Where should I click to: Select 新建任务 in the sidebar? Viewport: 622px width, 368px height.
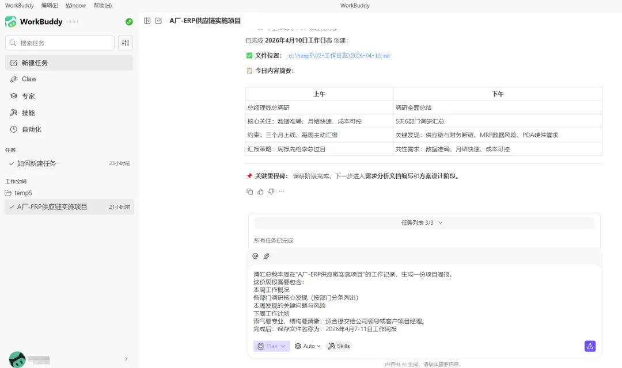69,63
